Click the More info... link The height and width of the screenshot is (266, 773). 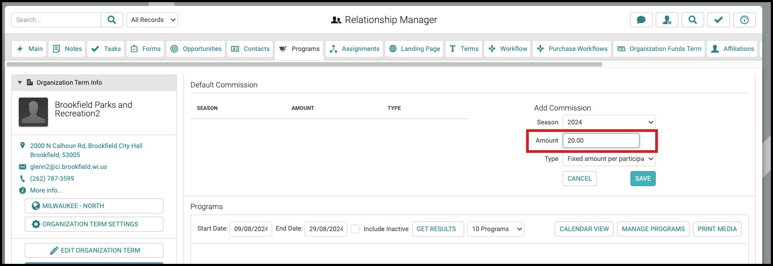(x=46, y=190)
